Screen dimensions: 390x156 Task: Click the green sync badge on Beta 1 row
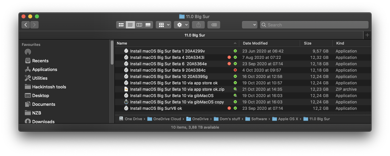[235, 51]
